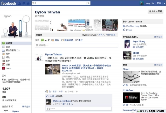The width and height of the screenshot is (166, 113).
Task: Open 首頁 home link
Action: click(x=159, y=3)
